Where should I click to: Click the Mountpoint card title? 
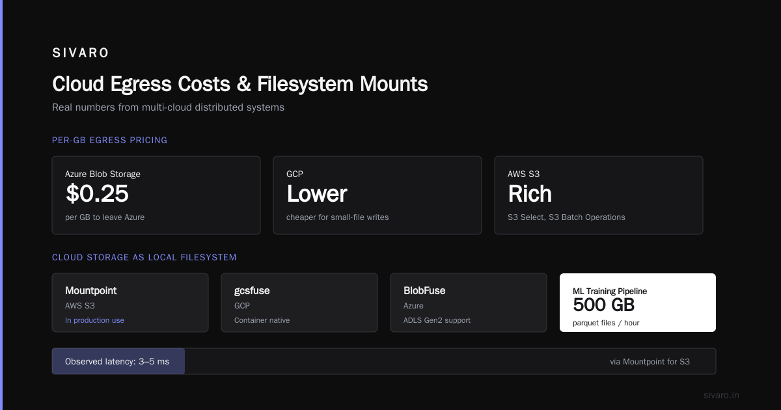click(91, 291)
